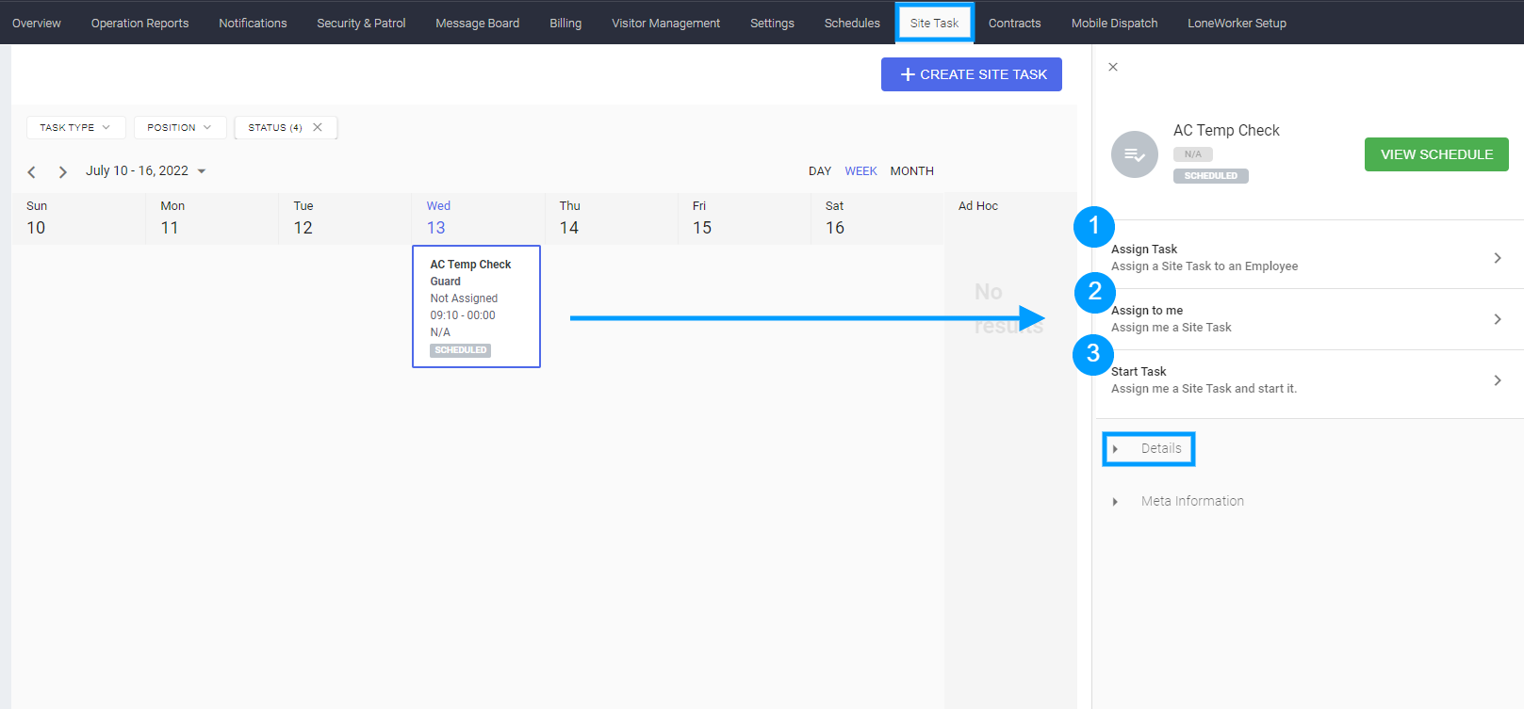
Task: Open the Security & Patrol tab
Action: click(x=361, y=23)
